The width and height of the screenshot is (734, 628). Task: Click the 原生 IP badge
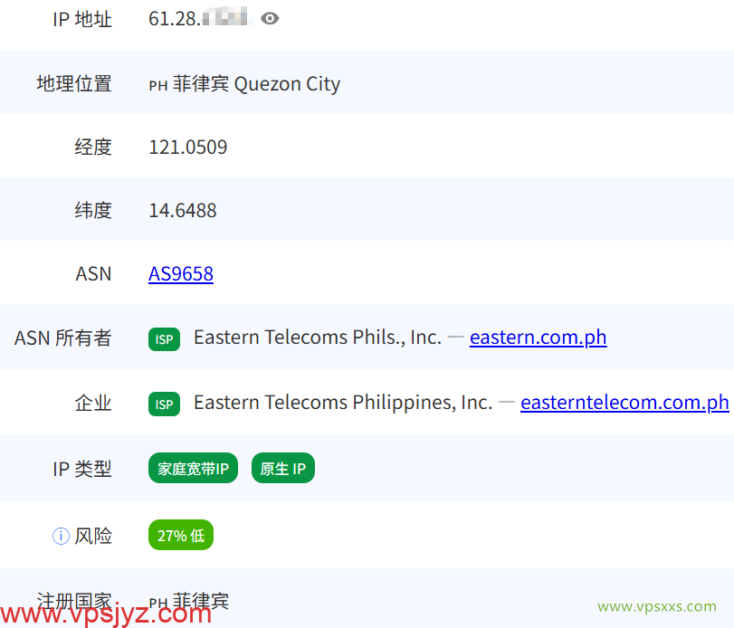point(283,468)
